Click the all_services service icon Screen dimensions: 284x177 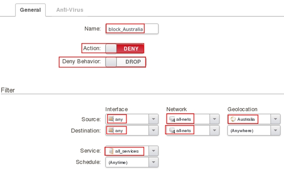click(x=111, y=151)
